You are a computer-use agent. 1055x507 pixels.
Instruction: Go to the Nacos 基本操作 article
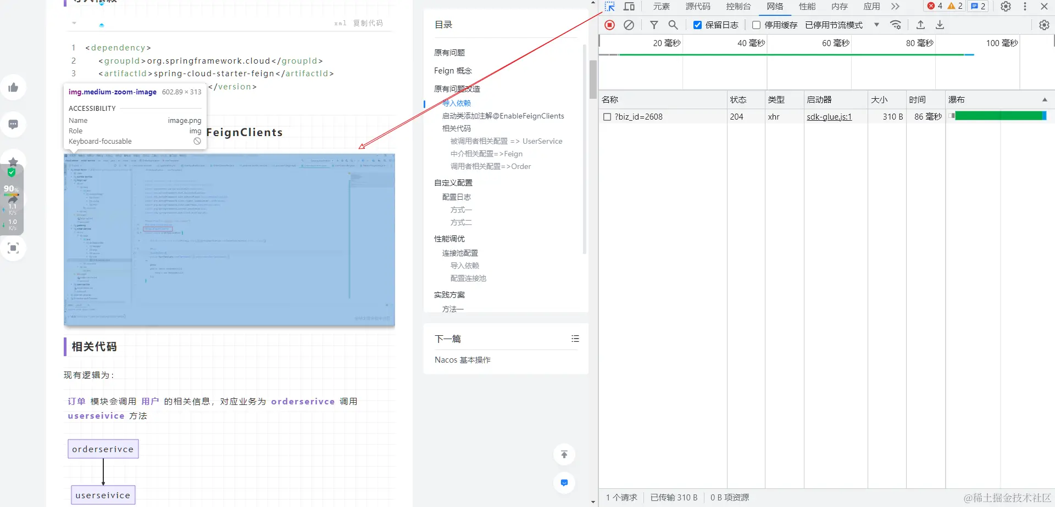tap(463, 360)
